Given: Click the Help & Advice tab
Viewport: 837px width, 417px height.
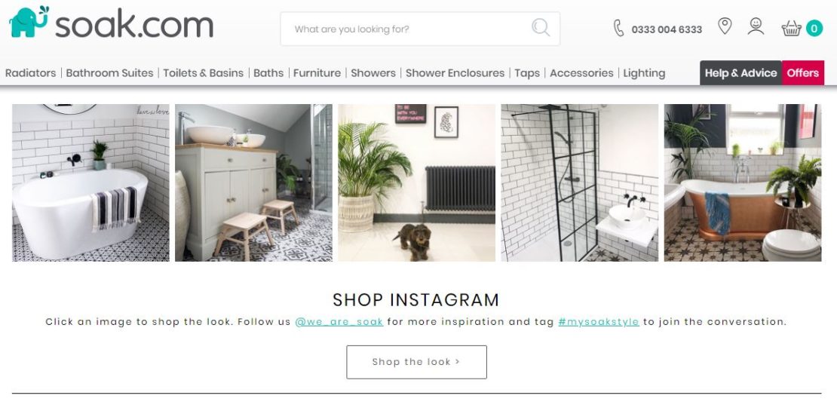Looking at the screenshot, I should coord(741,73).
